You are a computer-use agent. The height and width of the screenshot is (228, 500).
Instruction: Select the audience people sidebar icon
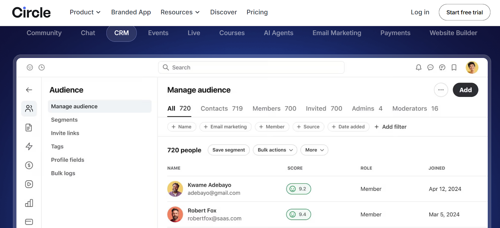[x=29, y=109]
